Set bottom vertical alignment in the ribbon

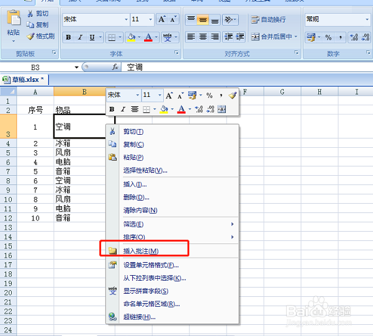(215, 19)
